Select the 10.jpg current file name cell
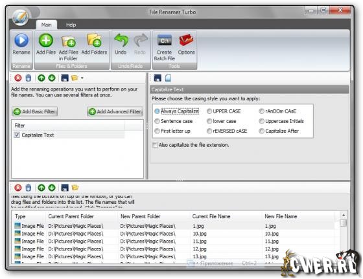The height and width of the screenshot is (279, 363). (x=200, y=234)
